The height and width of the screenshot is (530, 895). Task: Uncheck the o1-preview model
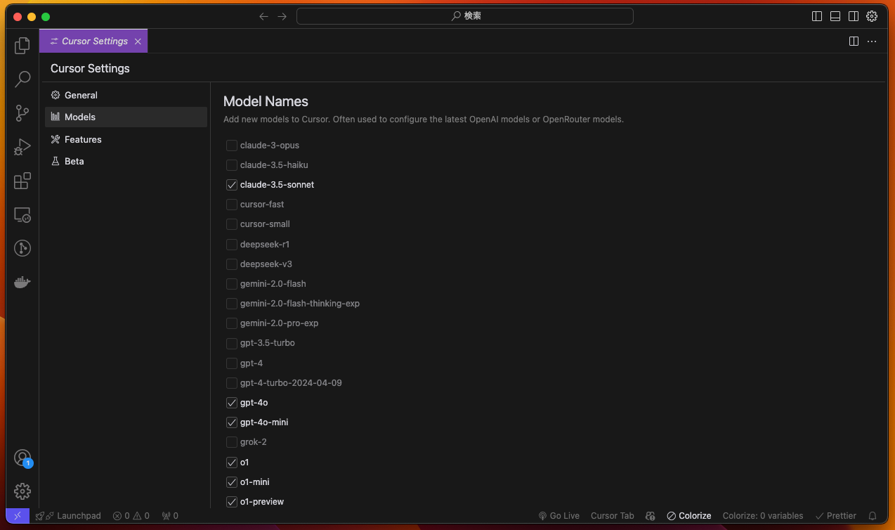click(231, 502)
